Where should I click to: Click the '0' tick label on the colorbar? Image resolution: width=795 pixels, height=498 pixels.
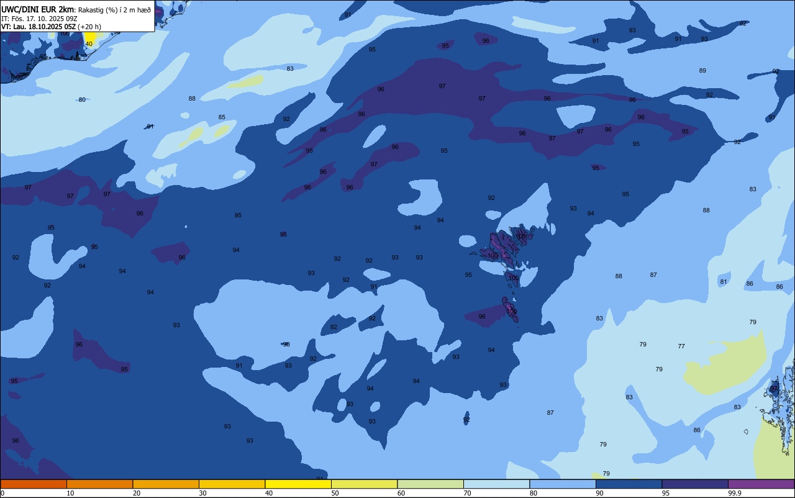click(x=2, y=493)
